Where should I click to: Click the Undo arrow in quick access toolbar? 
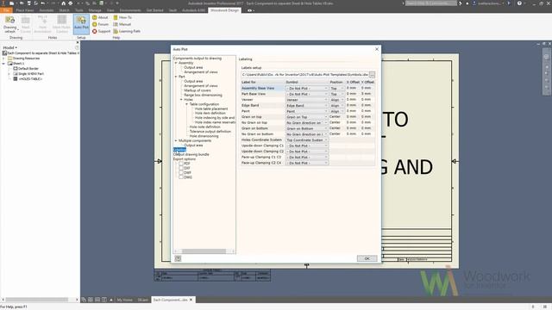[x=43, y=3]
